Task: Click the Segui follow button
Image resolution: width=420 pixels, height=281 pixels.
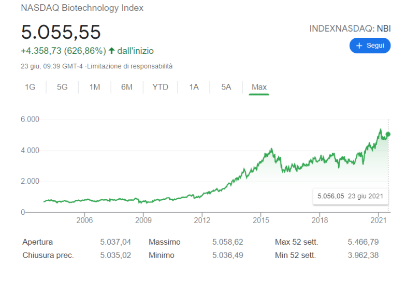Action: (x=370, y=46)
